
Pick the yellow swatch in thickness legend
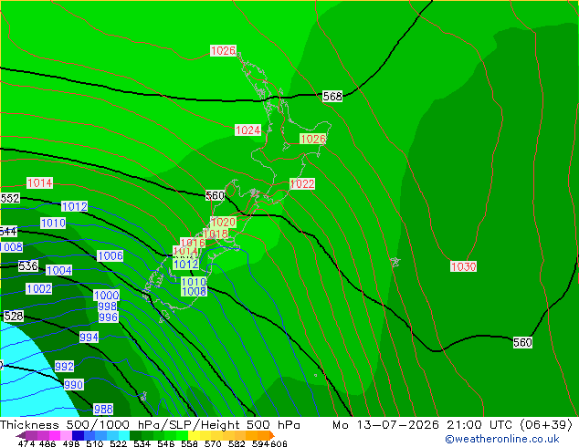coord(195,435)
